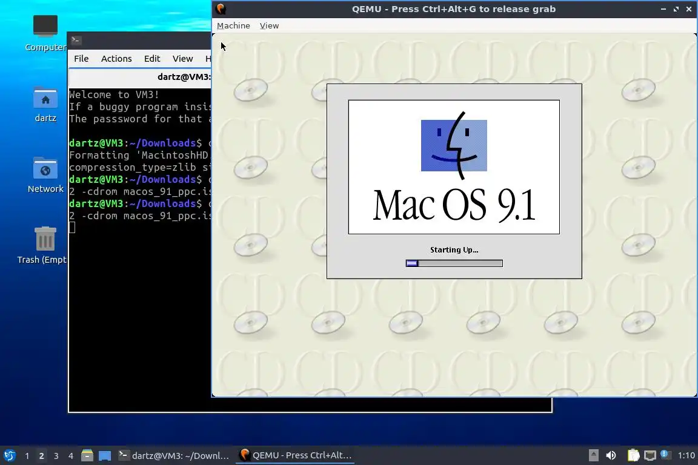Image resolution: width=698 pixels, height=465 pixels.
Task: Click the 'Mac OS 9.1' splash text
Action: click(454, 205)
